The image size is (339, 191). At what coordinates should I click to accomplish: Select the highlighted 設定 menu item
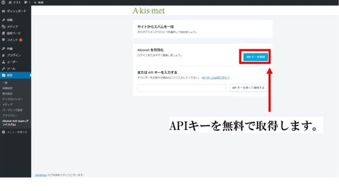[x=15, y=75]
